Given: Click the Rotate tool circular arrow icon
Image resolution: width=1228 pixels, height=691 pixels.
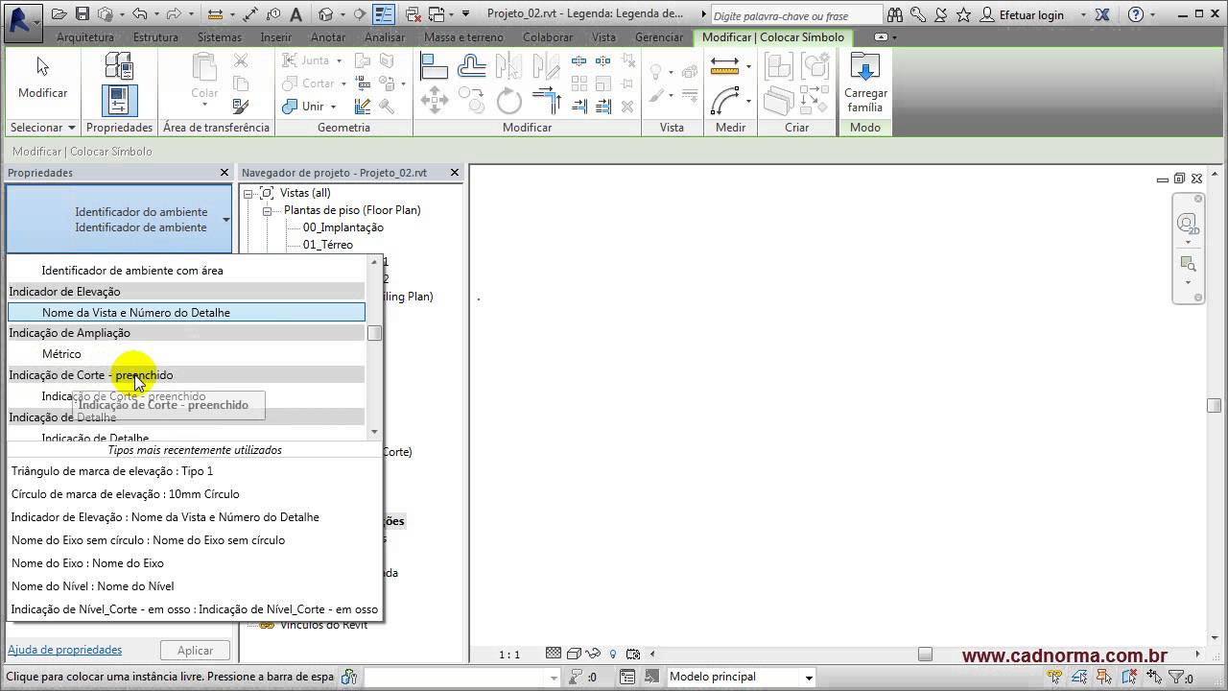Looking at the screenshot, I should tap(509, 100).
